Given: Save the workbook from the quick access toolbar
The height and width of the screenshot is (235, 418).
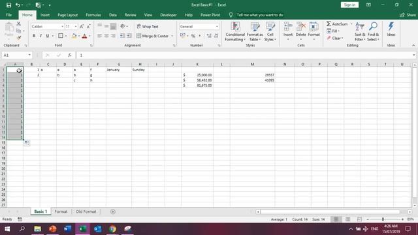Looking at the screenshot, I should pos(8,5).
